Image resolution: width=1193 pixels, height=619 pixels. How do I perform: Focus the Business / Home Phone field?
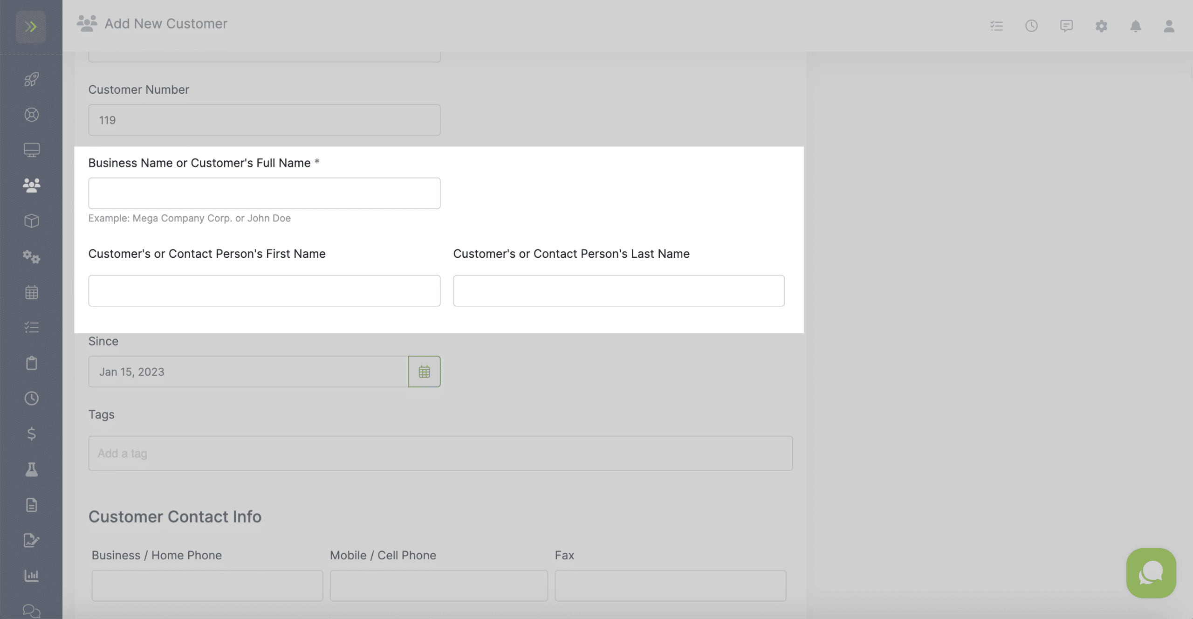pyautogui.click(x=207, y=585)
